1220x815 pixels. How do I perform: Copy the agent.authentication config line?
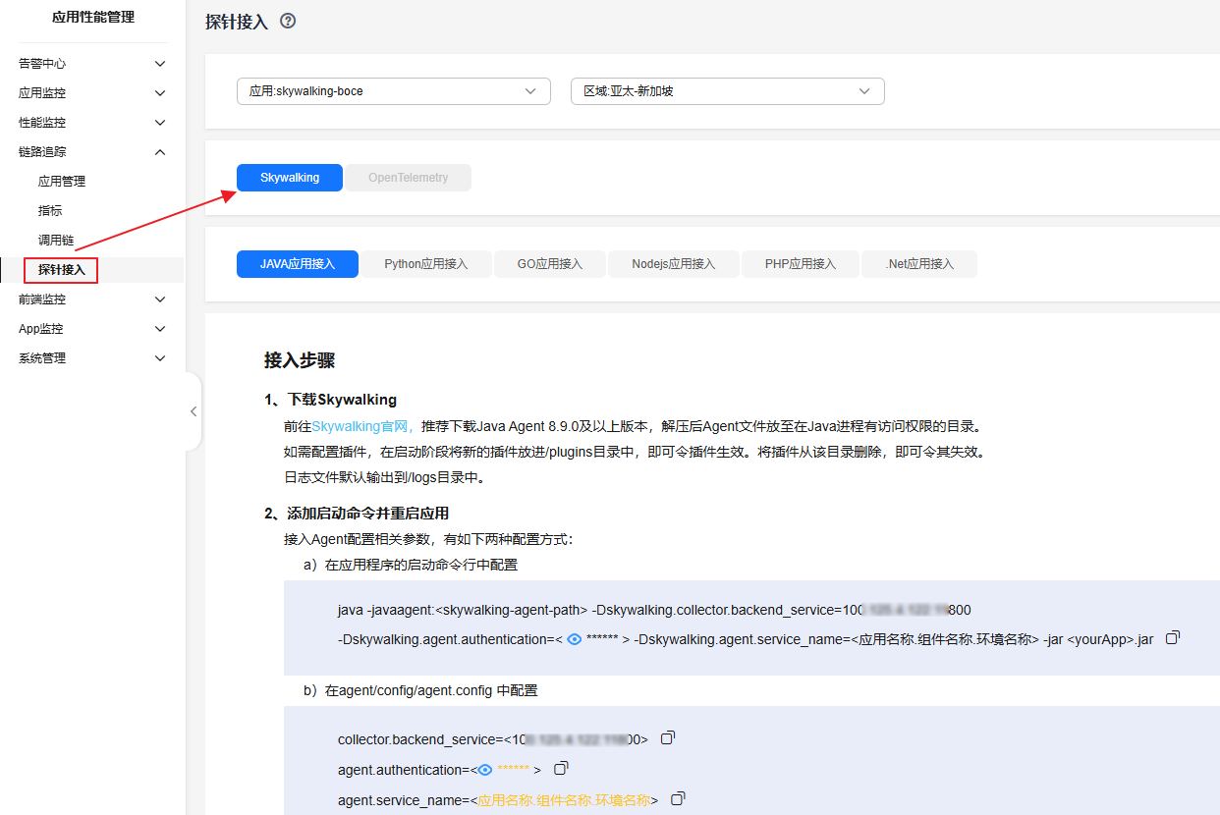tap(562, 768)
